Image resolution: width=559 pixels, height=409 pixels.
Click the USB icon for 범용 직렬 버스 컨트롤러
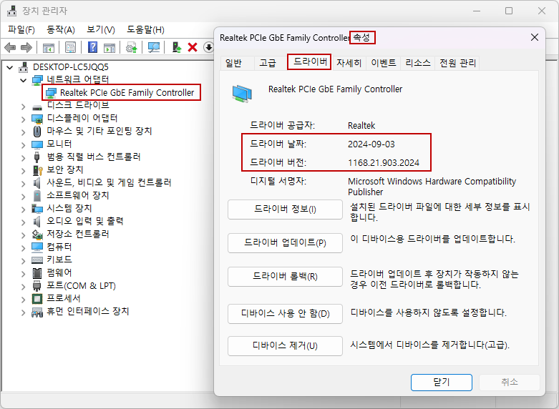(37, 157)
